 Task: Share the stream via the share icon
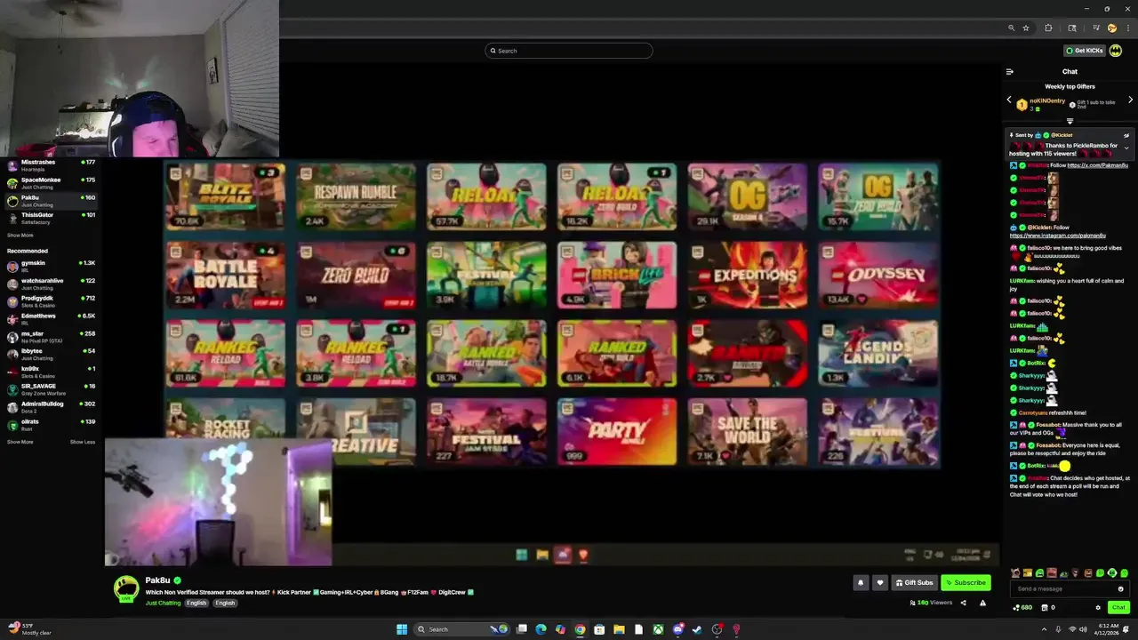point(963,603)
